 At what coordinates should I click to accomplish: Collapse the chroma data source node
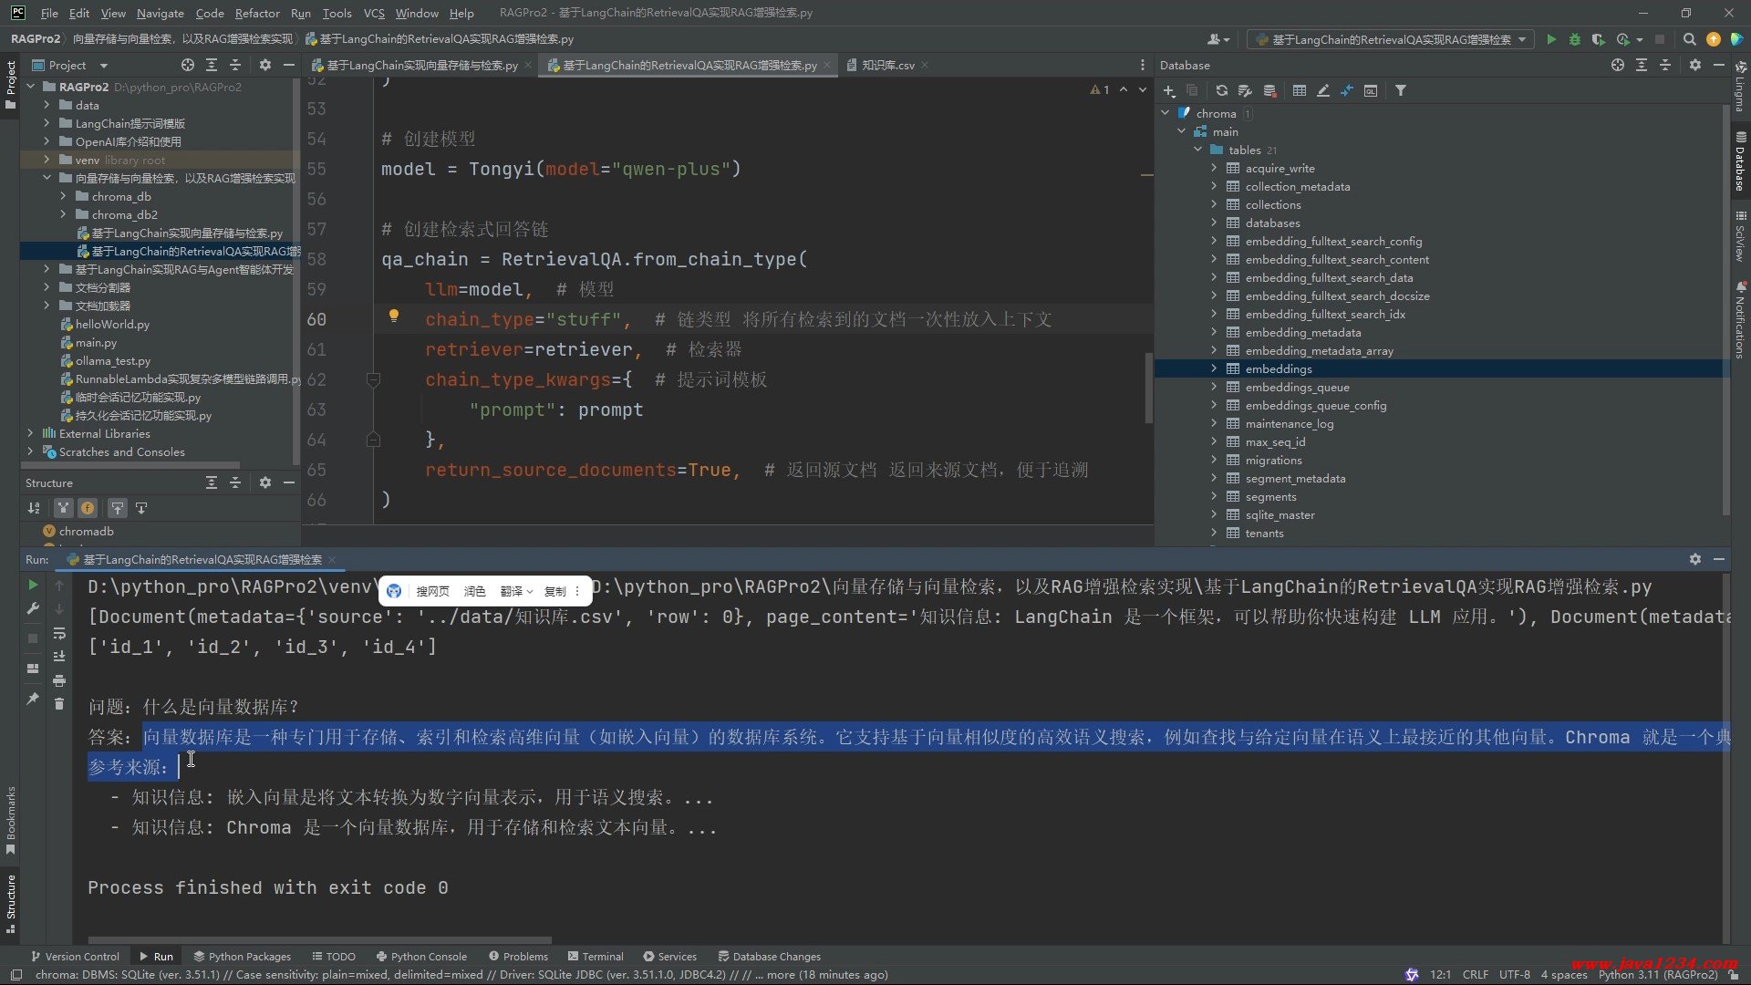(x=1166, y=113)
